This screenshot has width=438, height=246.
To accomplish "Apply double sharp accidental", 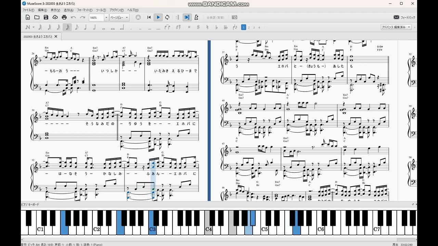I will (x=189, y=27).
